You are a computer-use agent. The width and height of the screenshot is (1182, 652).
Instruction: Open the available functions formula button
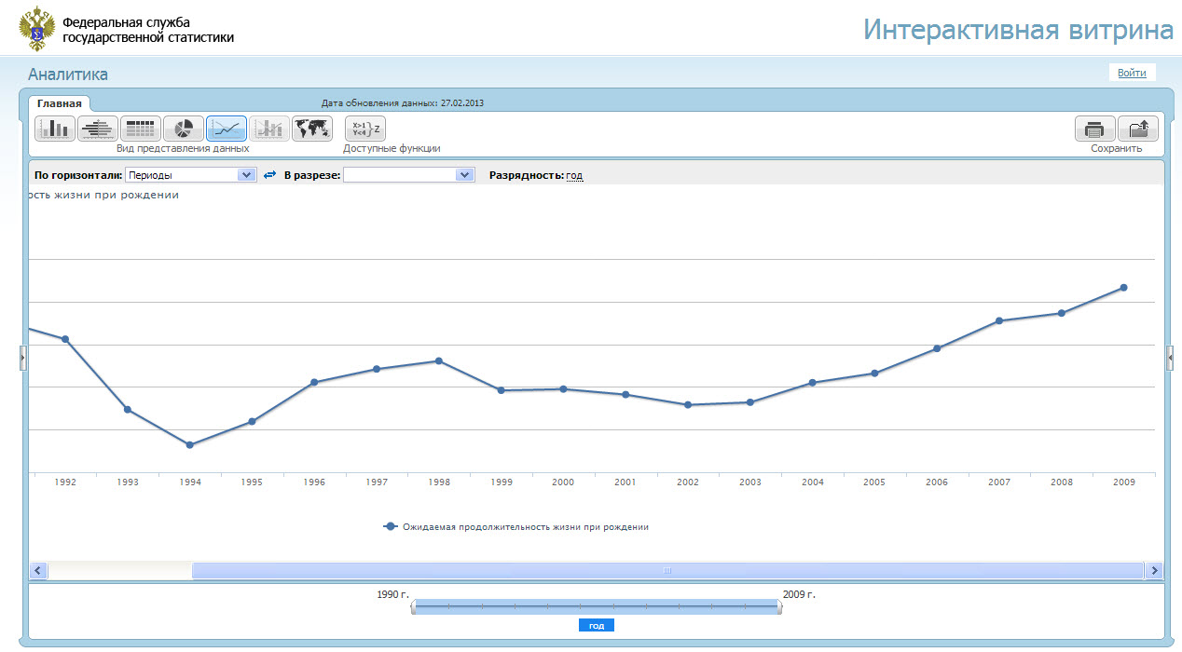364,129
